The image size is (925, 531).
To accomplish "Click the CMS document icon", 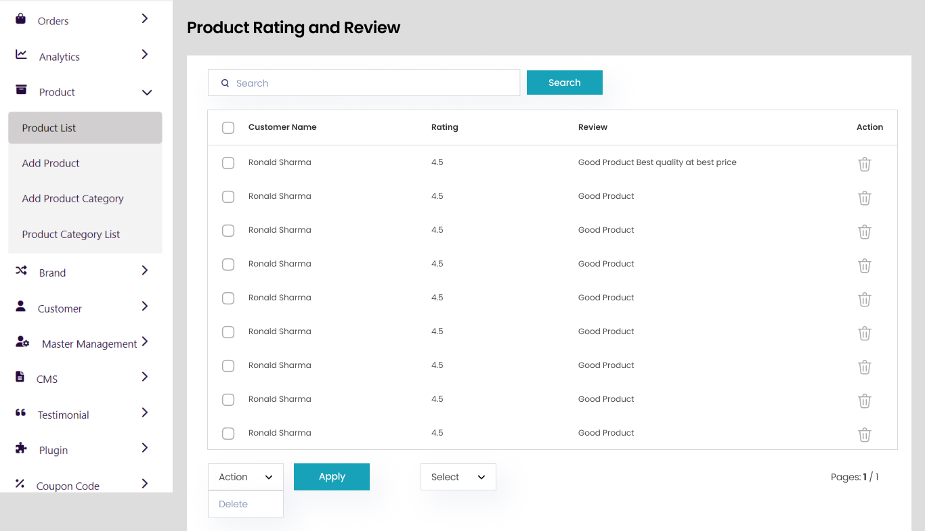I will tap(20, 377).
